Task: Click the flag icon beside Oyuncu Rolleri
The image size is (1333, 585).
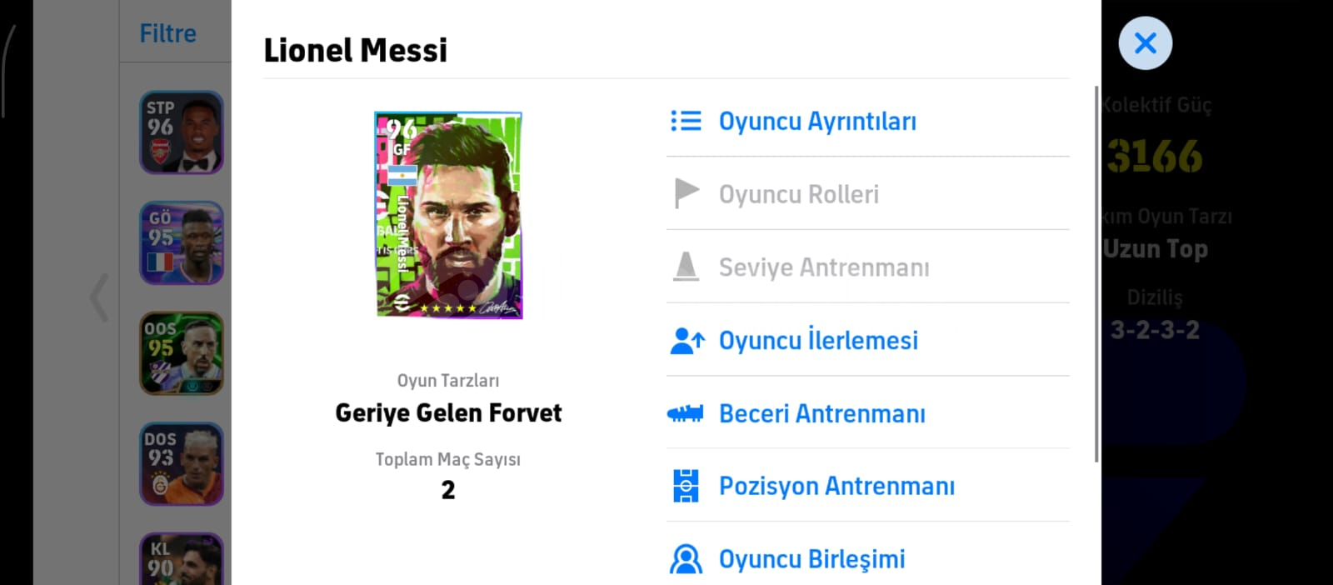Action: coord(686,194)
